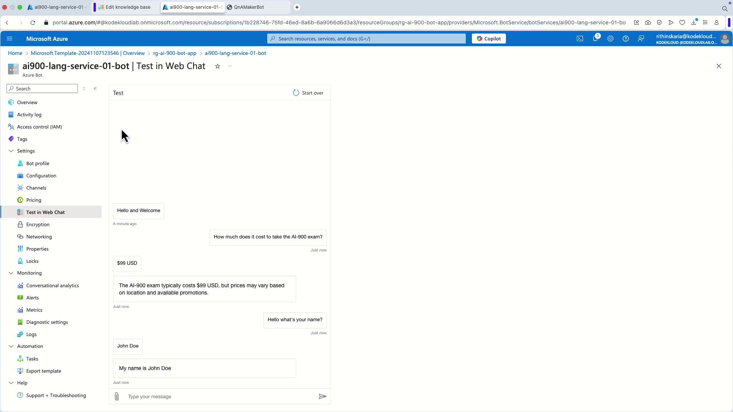Click the attach file paperclip icon
Viewport: 733px width, 412px height.
tap(117, 397)
